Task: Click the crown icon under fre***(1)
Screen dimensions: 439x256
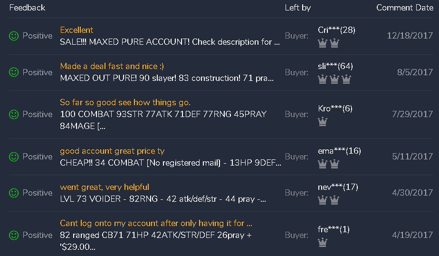Action: click(x=323, y=243)
